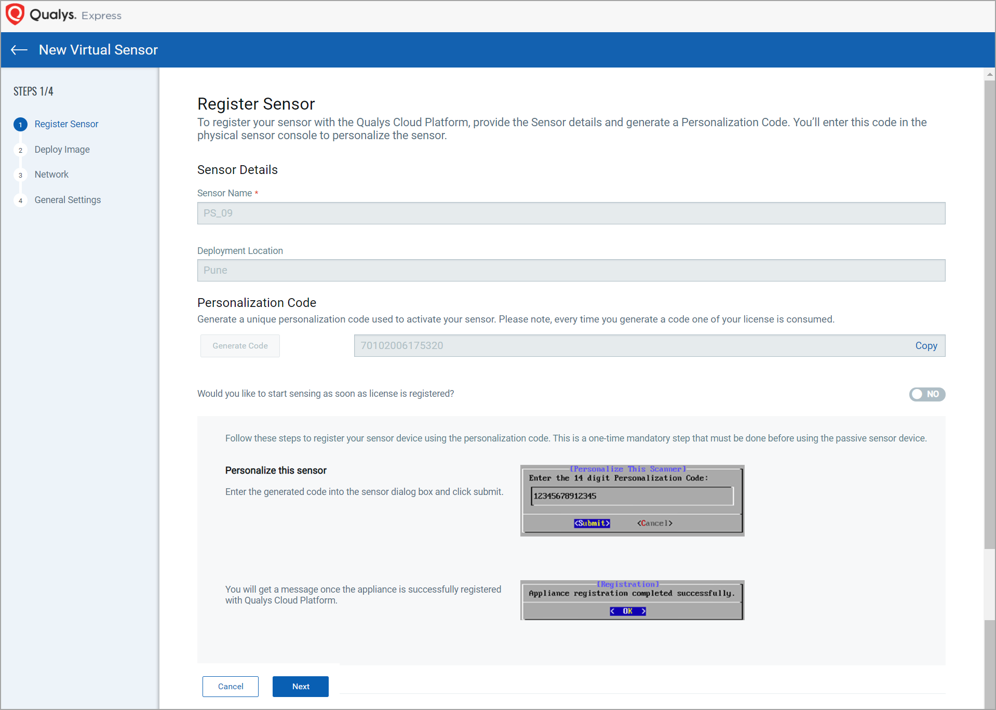Click Next to proceed to Deploy Image

click(x=300, y=686)
